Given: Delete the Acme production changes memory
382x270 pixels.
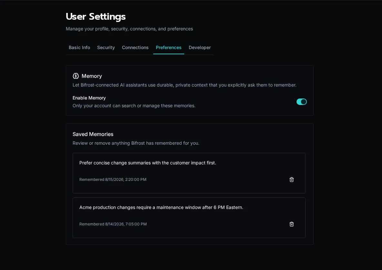Looking at the screenshot, I should (x=291, y=224).
